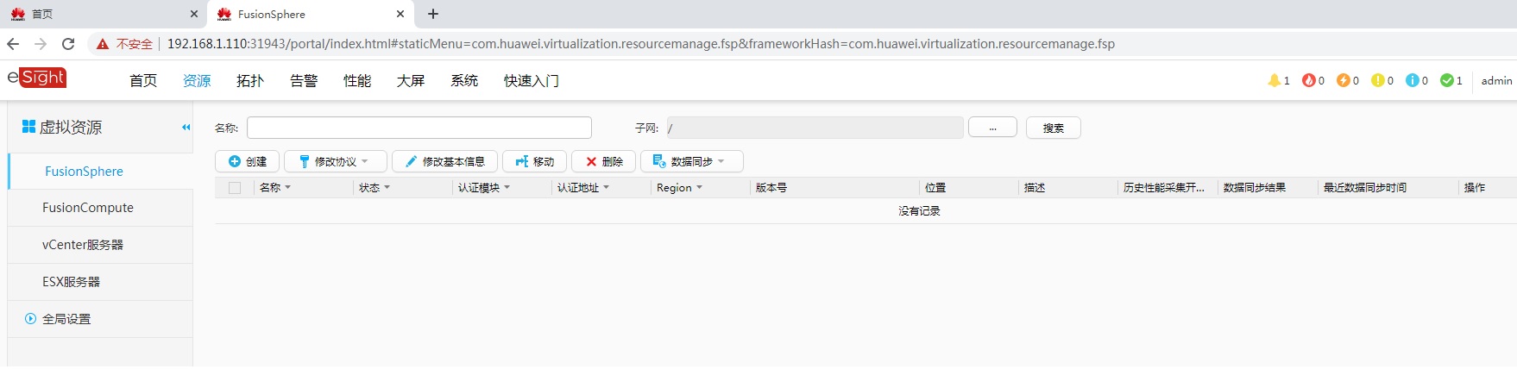Image resolution: width=1517 pixels, height=369 pixels.
Task: Click the 数据同步结果 column header
Action: pos(1255,188)
